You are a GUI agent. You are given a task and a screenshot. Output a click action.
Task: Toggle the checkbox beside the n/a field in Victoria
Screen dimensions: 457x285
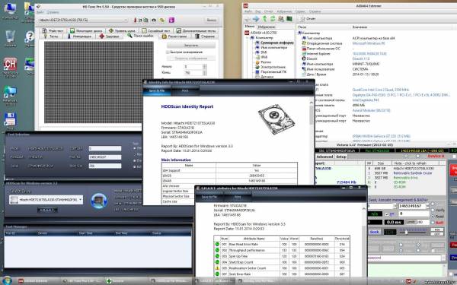coord(387,214)
